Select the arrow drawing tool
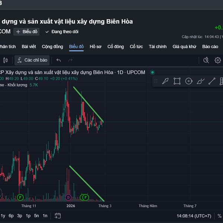Image resolution: width=223 pixels, height=223 pixels. [165, 81]
